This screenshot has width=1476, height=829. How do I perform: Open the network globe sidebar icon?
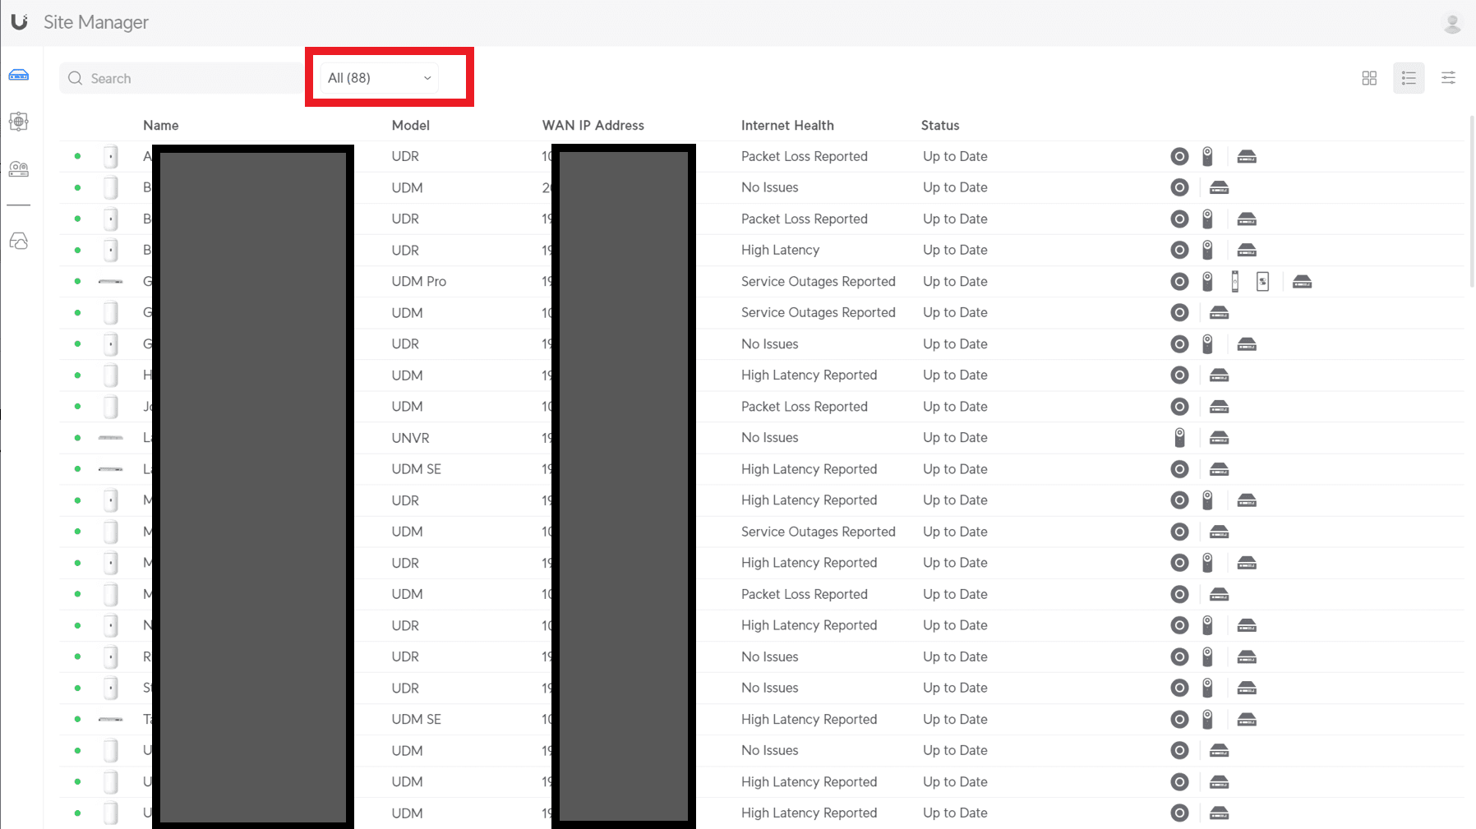[19, 122]
